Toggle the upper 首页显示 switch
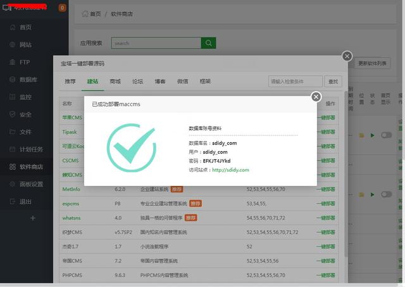 point(385,135)
